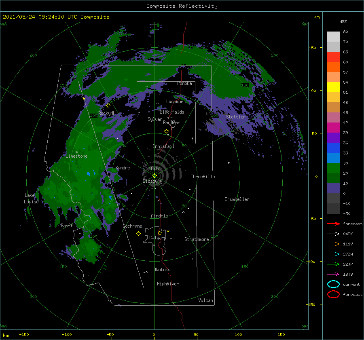This screenshot has height=340, width=364.
Task: Click the HighRiver label
Action: tap(168, 284)
